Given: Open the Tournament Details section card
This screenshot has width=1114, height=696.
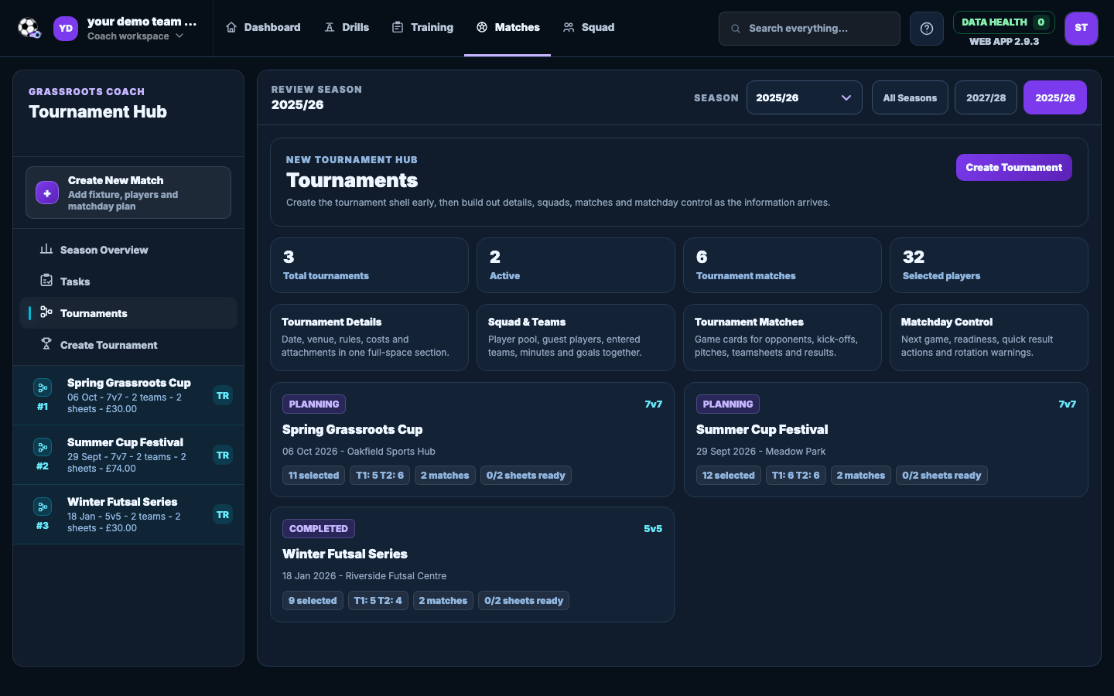Looking at the screenshot, I should (x=369, y=337).
